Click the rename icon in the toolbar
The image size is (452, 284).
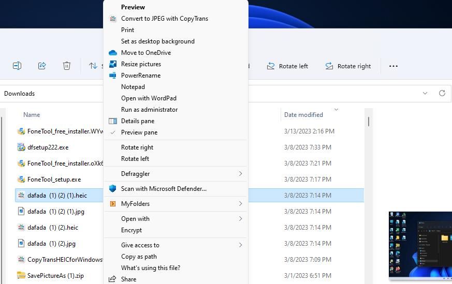[17, 66]
